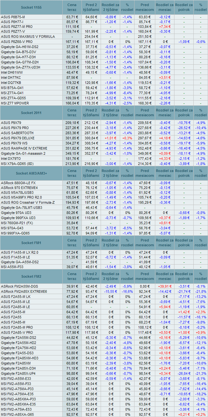The width and height of the screenshot is (208, 417).
Task: Select MSI FM2-A75IA-E53 product name
Action: pyautogui.click(x=17, y=409)
